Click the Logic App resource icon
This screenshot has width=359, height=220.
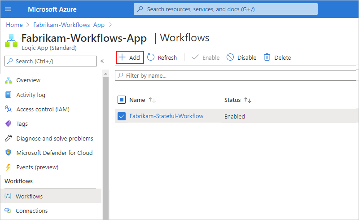(11, 40)
